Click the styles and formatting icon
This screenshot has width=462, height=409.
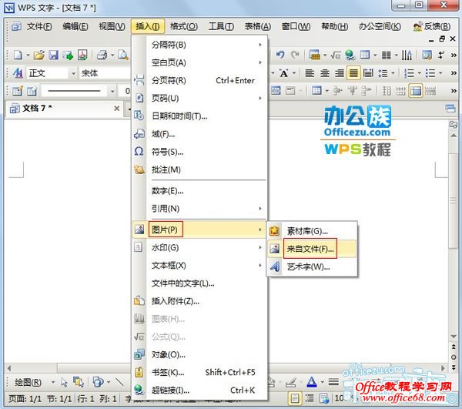pyautogui.click(x=18, y=73)
